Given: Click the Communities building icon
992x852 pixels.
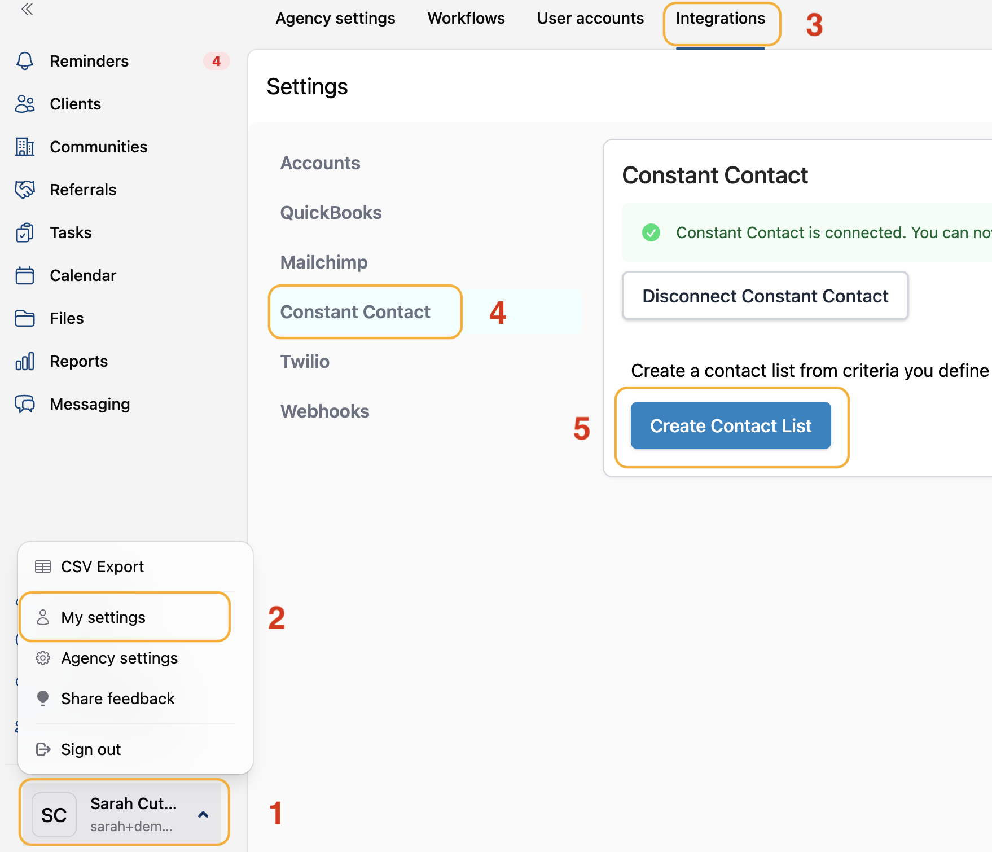Looking at the screenshot, I should pyautogui.click(x=25, y=147).
